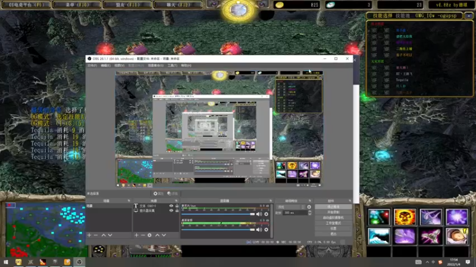Toggle Chinese IME input mode in tray
Screen dimensions: 476x267
coord(433,262)
